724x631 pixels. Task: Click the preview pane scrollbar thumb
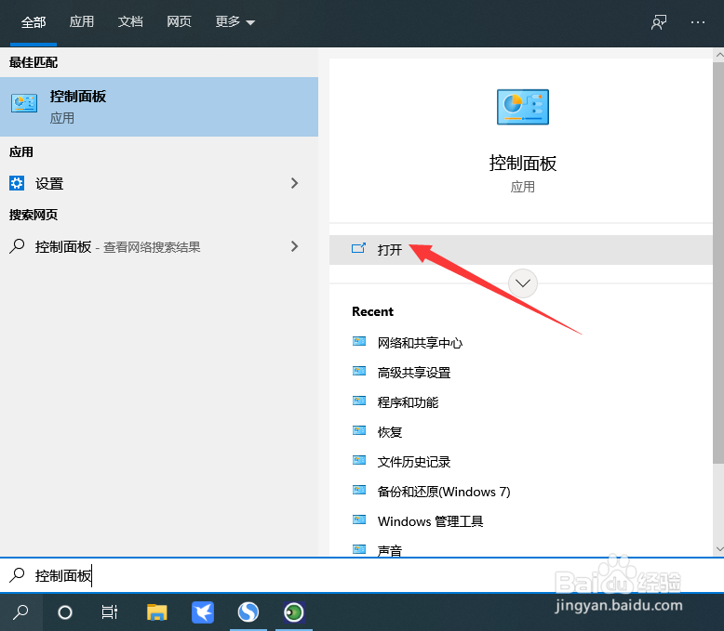718,263
